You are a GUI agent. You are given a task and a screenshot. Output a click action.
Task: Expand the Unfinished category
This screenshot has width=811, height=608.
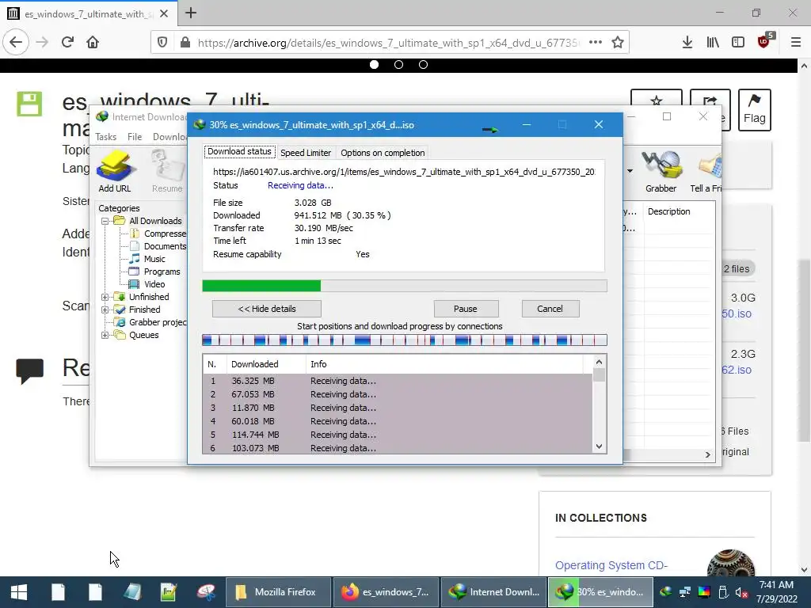pos(105,298)
